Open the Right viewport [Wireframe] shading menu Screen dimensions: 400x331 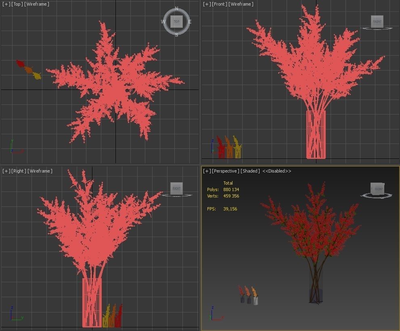(40, 171)
